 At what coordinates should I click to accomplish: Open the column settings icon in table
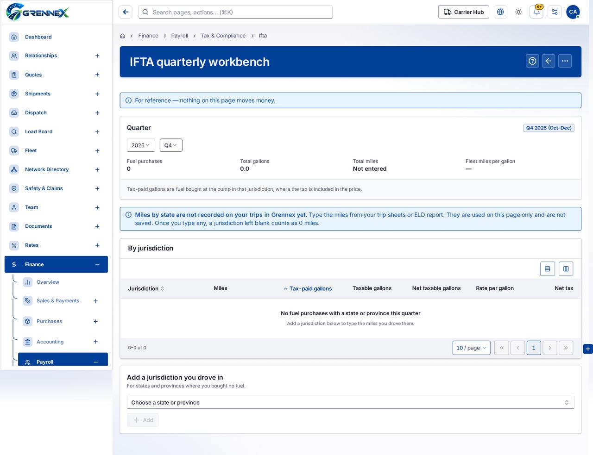click(x=566, y=269)
